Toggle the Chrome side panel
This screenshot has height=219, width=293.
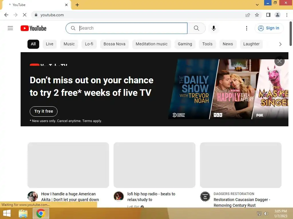(268, 15)
